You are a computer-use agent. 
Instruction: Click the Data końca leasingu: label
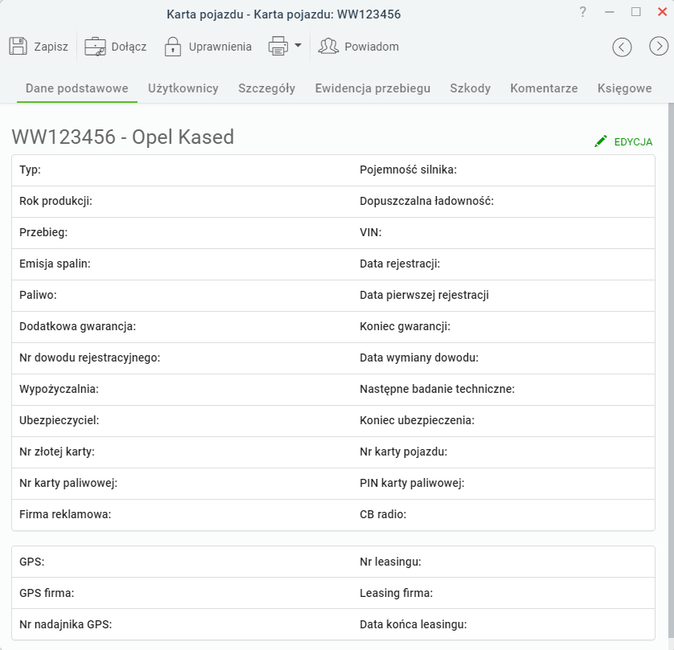coord(413,624)
